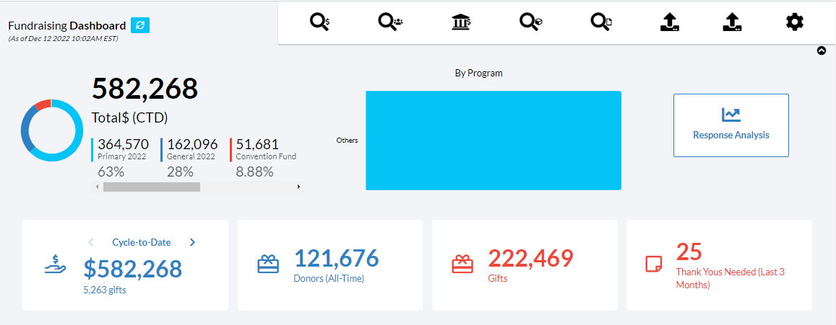The height and width of the screenshot is (325, 836).
Task: Open Response Analysis
Action: click(731, 125)
